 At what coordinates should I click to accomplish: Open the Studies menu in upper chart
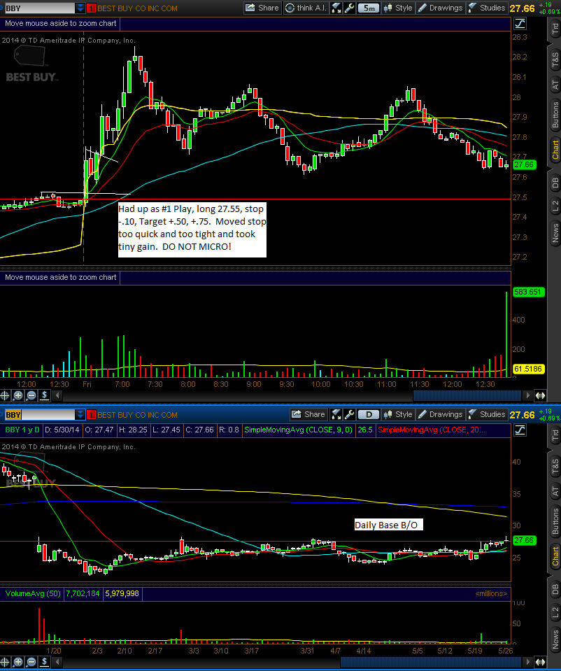487,8
